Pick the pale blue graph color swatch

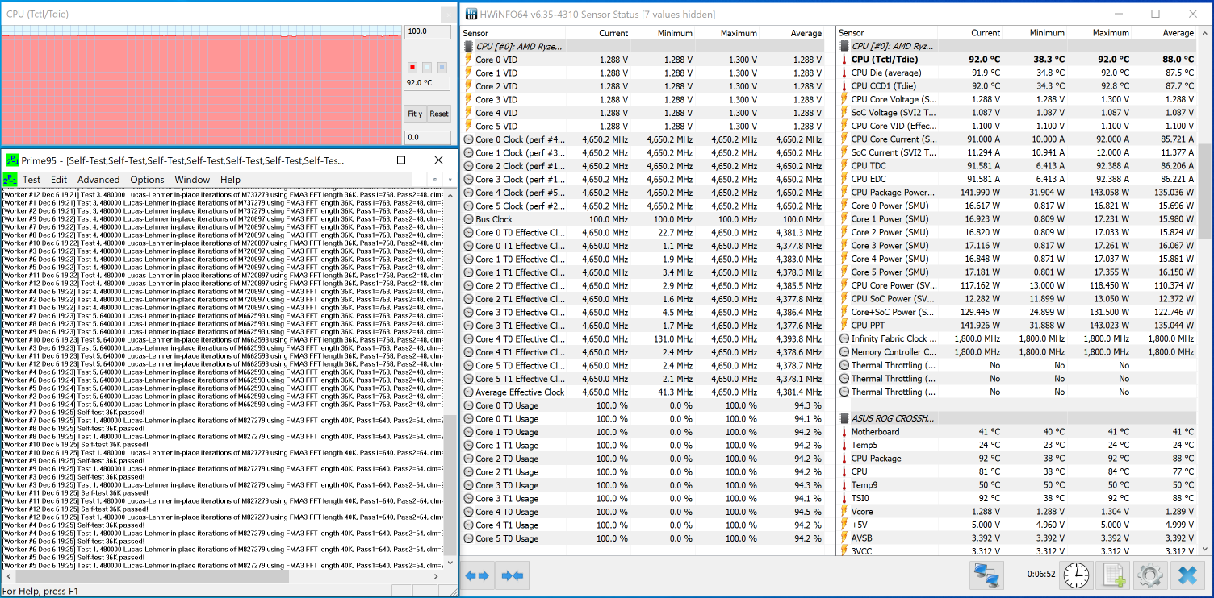click(428, 68)
